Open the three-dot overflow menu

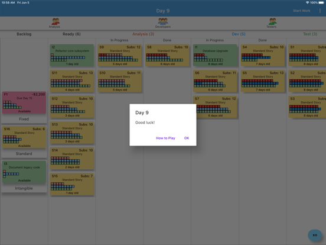[x=320, y=11]
